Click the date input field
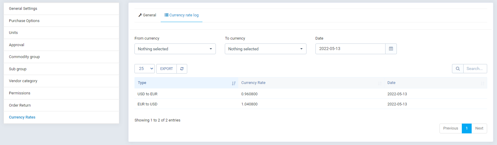This screenshot has width=497, height=145. click(350, 49)
